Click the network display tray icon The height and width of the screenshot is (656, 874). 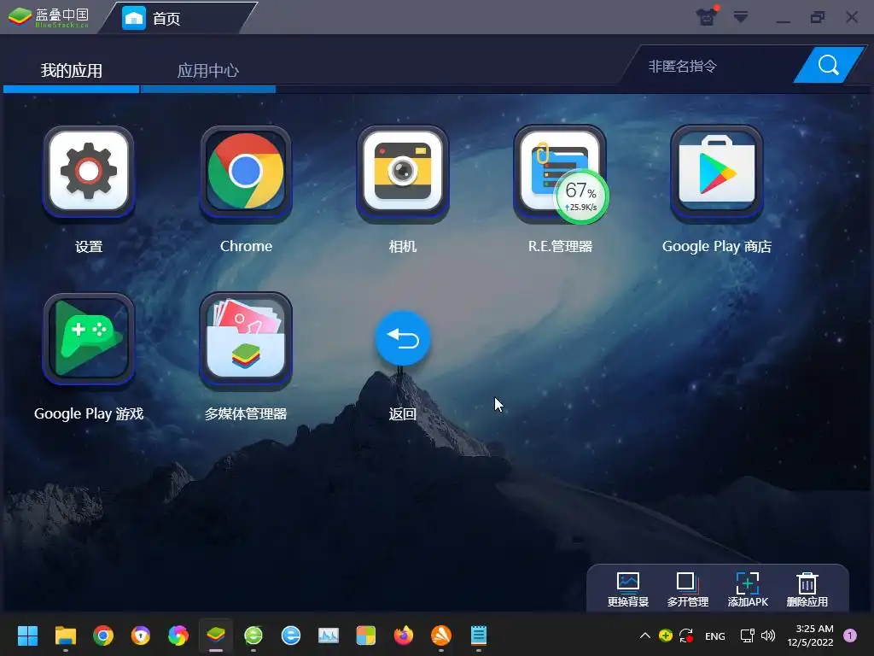click(748, 635)
